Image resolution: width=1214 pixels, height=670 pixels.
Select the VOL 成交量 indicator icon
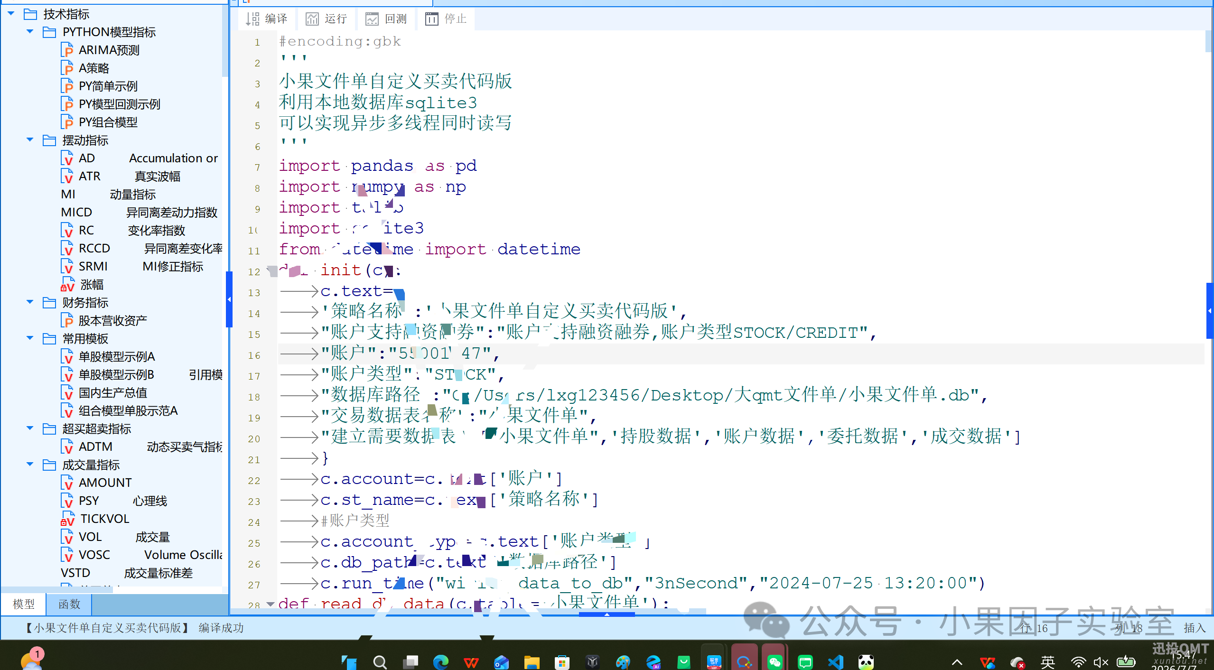[x=67, y=537]
